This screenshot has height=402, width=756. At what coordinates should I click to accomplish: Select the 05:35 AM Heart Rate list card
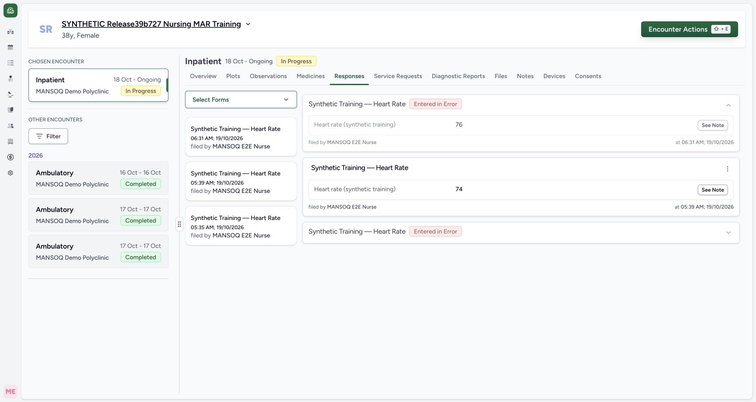[241, 226]
